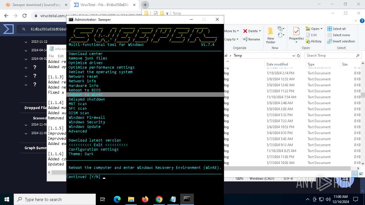Click the taskbar search box
Image resolution: width=365 pixels, height=205 pixels.
[55, 199]
